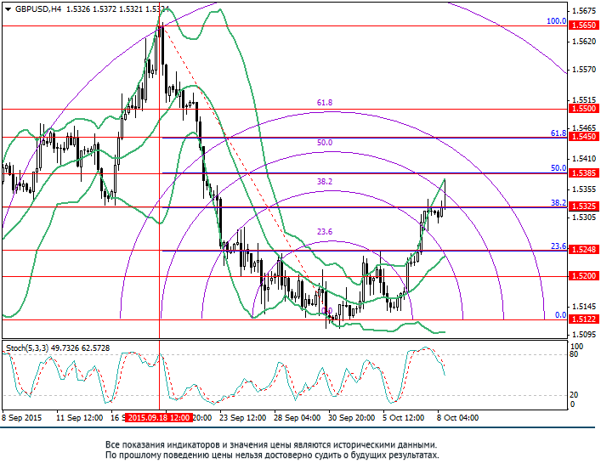Viewport: 601px width, 469px height.
Task: Select the blue 38.2 Fibonacci retracement label
Action: [558, 203]
